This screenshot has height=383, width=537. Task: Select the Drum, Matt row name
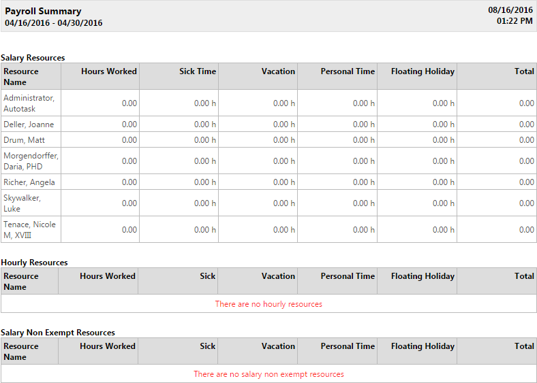pos(24,140)
